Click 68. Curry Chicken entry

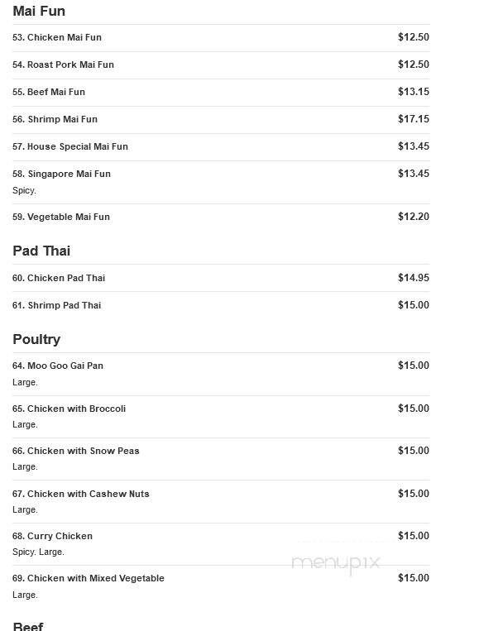pos(221,544)
